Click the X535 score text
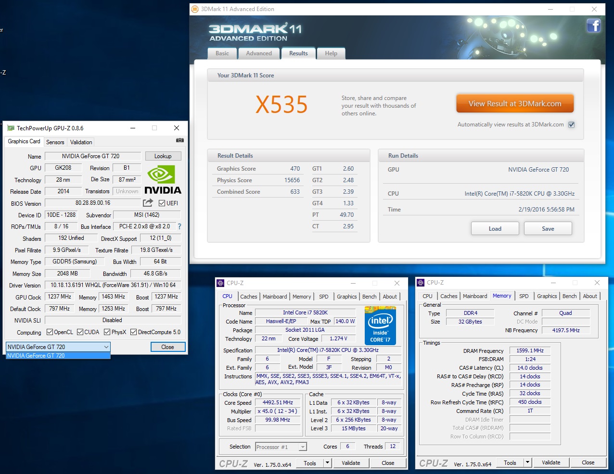The height and width of the screenshot is (474, 614). pos(281,104)
